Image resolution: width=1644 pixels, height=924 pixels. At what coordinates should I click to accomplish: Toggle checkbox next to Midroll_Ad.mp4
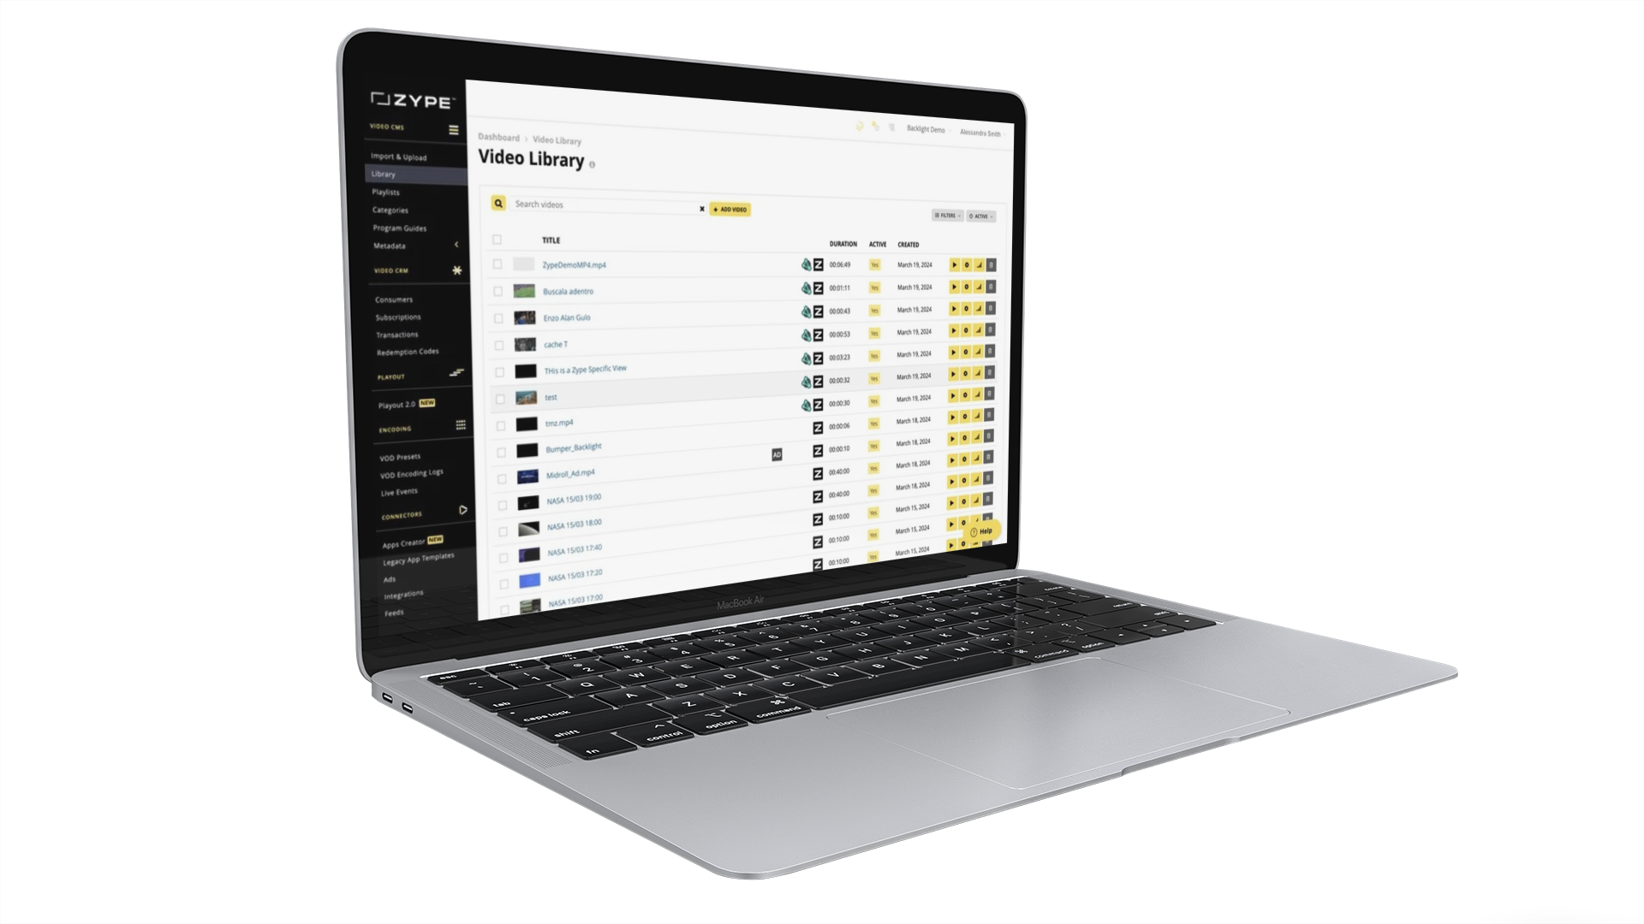click(x=501, y=476)
